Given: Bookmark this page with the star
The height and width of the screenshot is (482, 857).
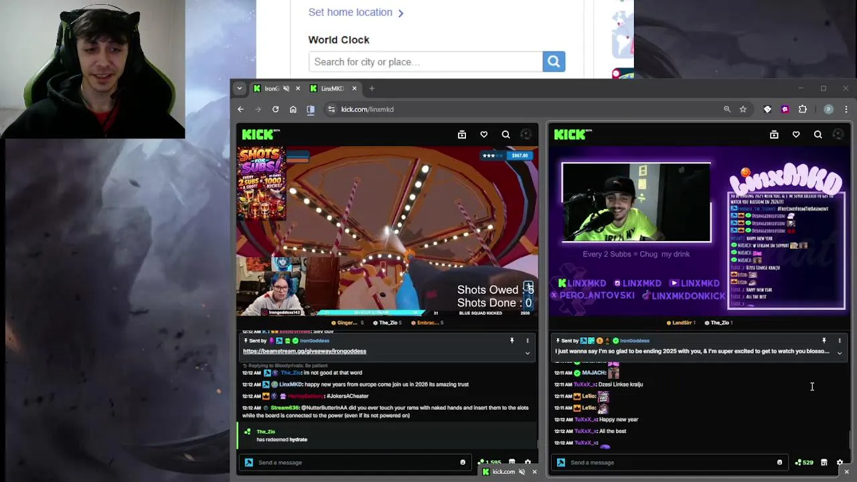Looking at the screenshot, I should tap(743, 109).
